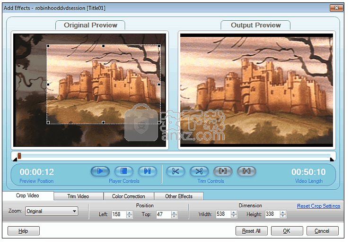Click the top-right crop handle
This screenshot has width=351, height=246.
pos(159,46)
